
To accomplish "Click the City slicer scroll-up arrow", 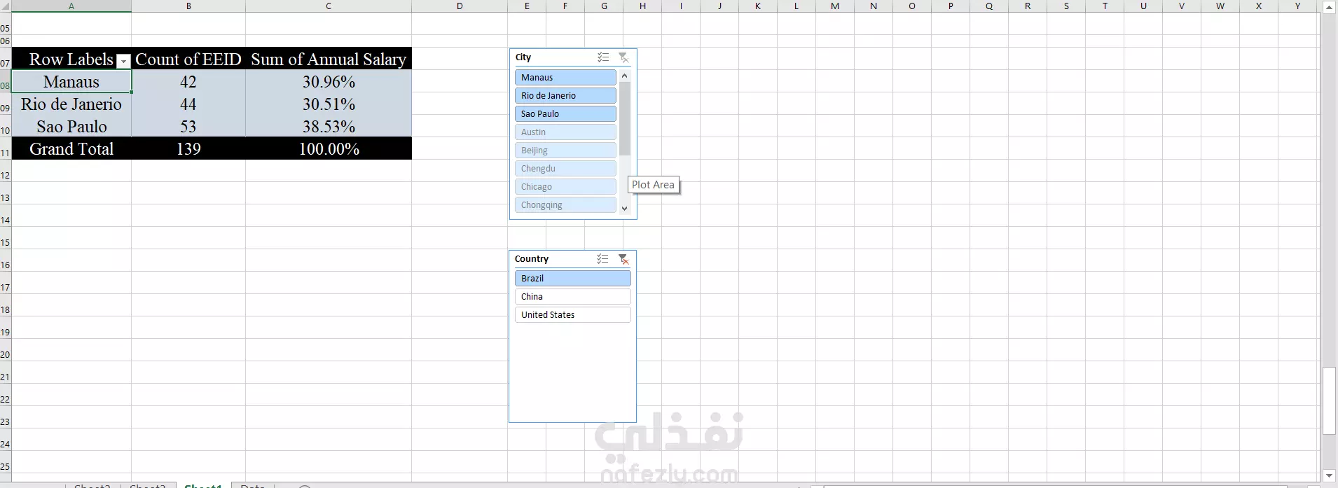I will pyautogui.click(x=625, y=75).
